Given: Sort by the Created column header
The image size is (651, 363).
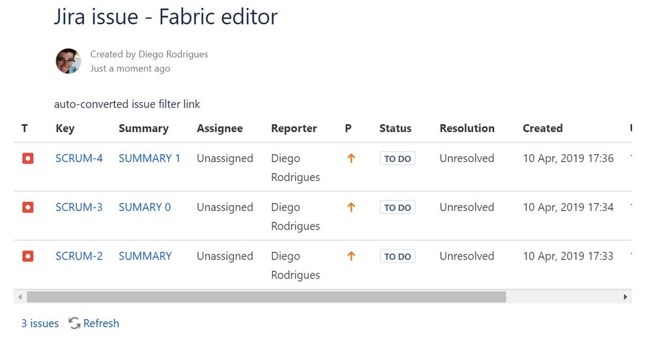Looking at the screenshot, I should point(543,128).
